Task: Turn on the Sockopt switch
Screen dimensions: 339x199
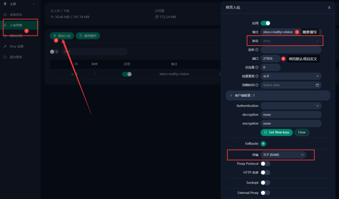Action: (x=265, y=182)
